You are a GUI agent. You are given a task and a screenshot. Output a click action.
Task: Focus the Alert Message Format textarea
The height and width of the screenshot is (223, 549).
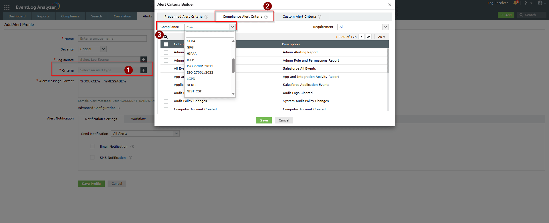(116, 88)
